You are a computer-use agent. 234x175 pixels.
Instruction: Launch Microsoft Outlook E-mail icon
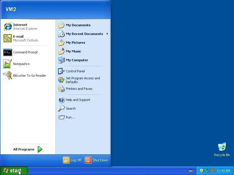point(8,38)
